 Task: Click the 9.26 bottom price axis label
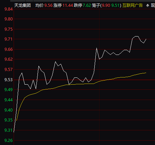[x=9, y=141]
